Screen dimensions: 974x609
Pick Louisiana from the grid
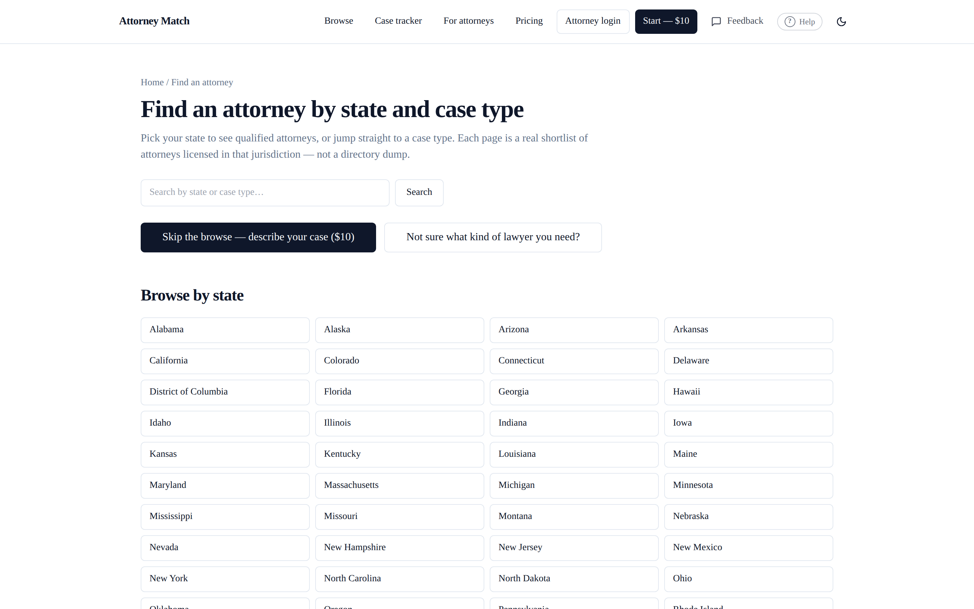click(x=574, y=454)
